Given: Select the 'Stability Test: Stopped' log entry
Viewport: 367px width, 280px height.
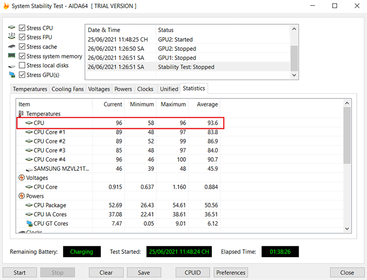Looking at the screenshot, I should pos(188,67).
